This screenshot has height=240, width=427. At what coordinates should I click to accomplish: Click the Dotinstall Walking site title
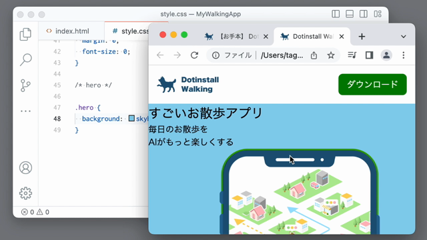(x=200, y=85)
